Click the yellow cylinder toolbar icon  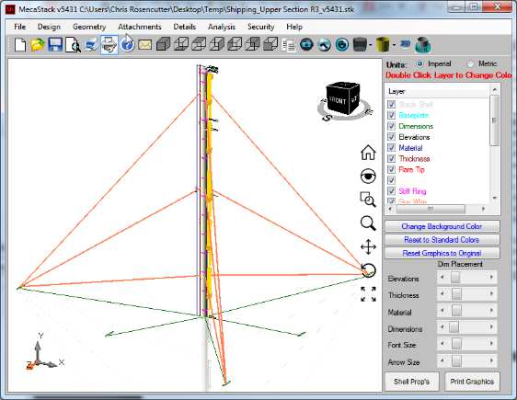382,44
